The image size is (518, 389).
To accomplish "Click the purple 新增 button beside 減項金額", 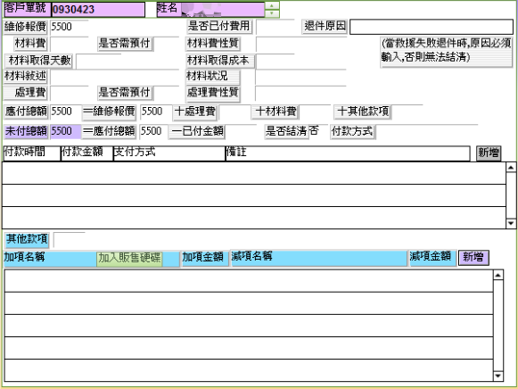I will [x=473, y=258].
